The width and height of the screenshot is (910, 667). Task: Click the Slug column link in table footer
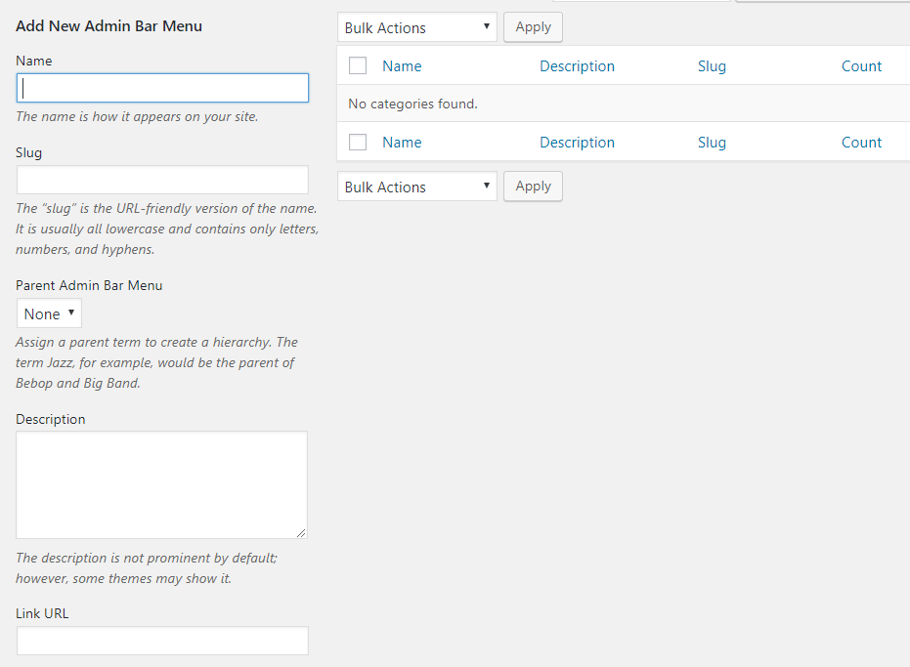[x=712, y=143]
